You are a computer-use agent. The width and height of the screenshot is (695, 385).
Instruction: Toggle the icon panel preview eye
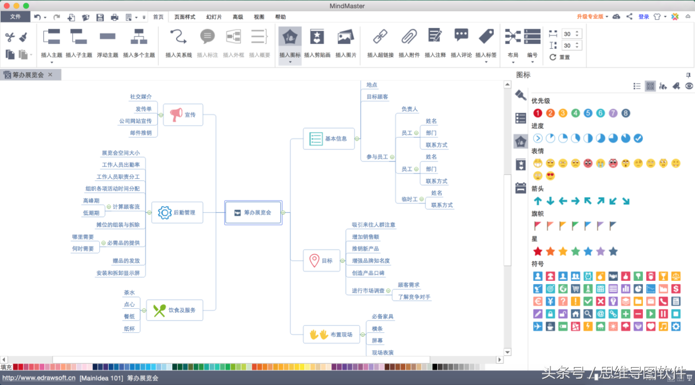690,86
